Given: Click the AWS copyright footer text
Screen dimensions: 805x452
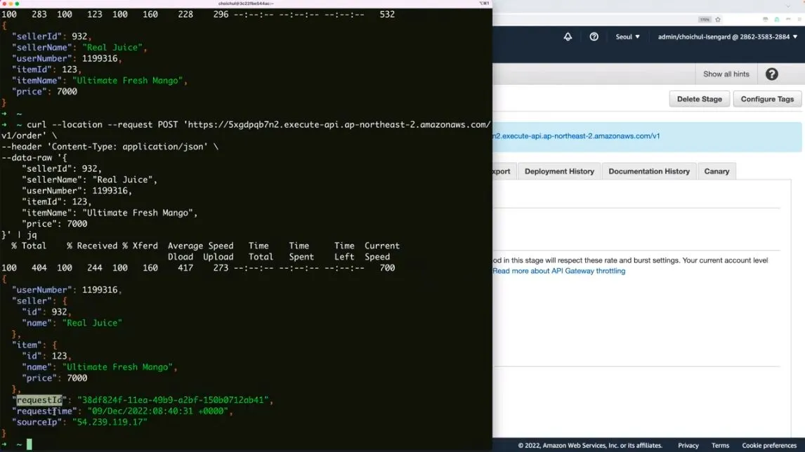Looking at the screenshot, I should (x=590, y=445).
